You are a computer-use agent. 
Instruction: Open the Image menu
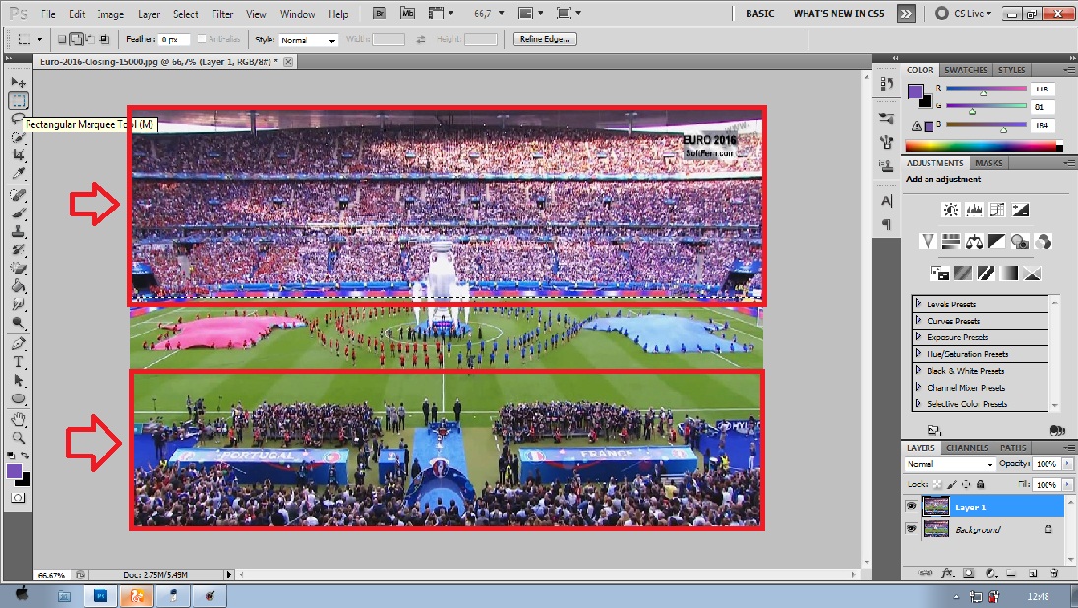(x=110, y=14)
